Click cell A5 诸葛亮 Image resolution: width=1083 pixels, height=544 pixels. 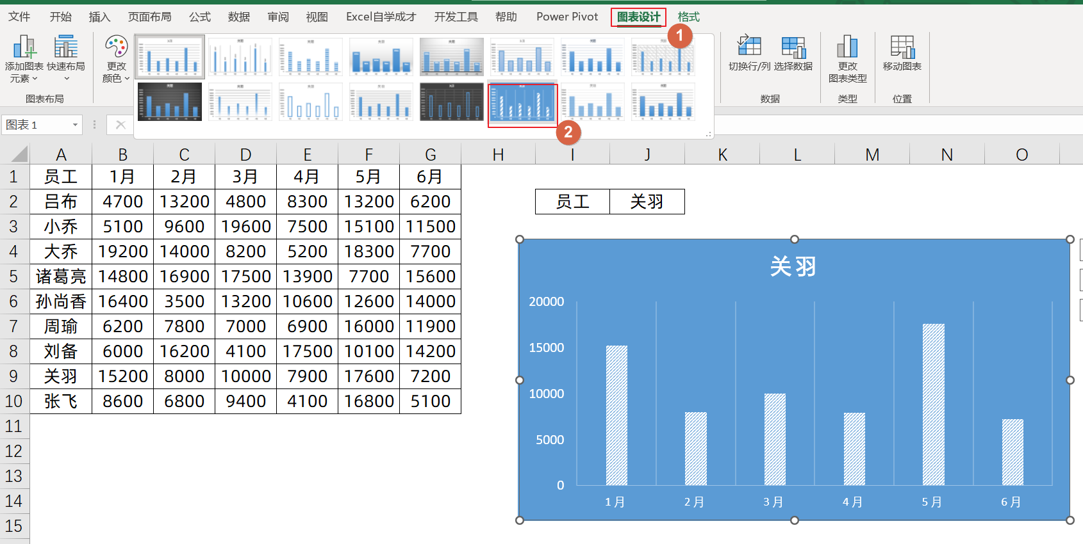coord(61,276)
